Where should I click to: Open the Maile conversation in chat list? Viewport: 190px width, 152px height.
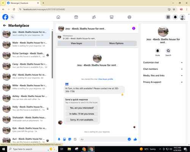tap(25, 44)
